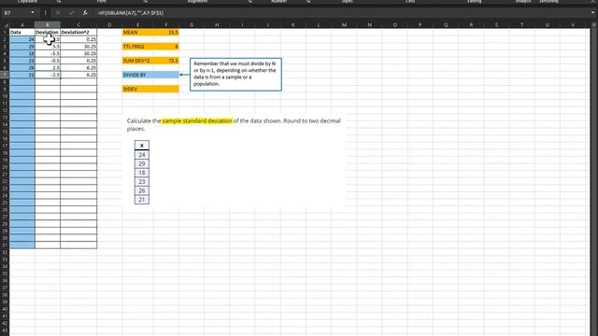The width and height of the screenshot is (598, 336).
Task: Select column M header
Action: 344,25
